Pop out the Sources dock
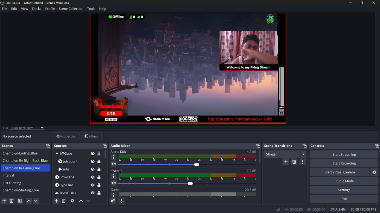 pyautogui.click(x=104, y=146)
